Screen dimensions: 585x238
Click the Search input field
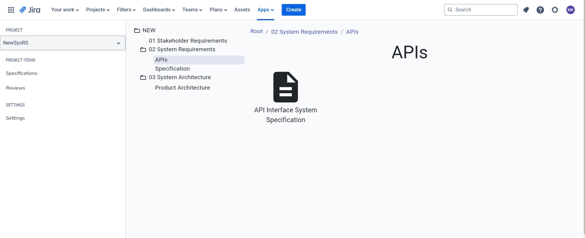pyautogui.click(x=481, y=10)
